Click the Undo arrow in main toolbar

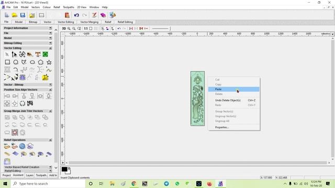click(x=76, y=15)
